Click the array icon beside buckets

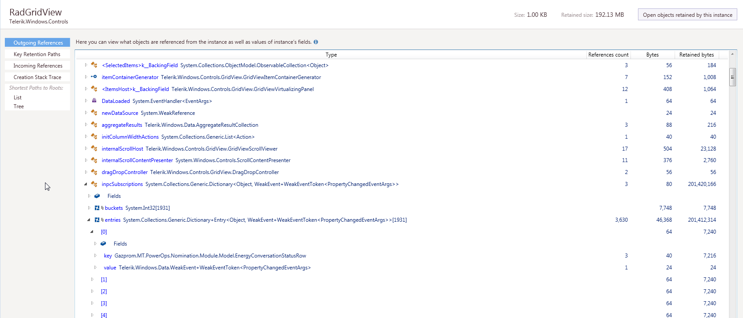[x=97, y=208]
